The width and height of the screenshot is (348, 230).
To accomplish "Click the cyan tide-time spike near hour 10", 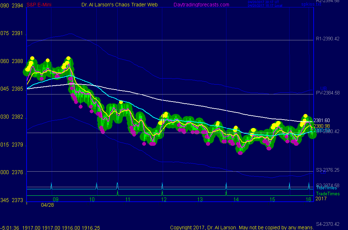I will click(96, 186).
